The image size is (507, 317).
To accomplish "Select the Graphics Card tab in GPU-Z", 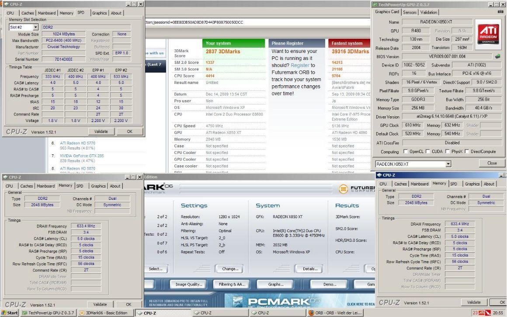I will click(x=387, y=12).
